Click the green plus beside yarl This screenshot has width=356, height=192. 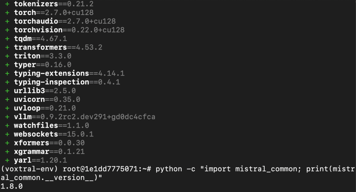coord(7,160)
